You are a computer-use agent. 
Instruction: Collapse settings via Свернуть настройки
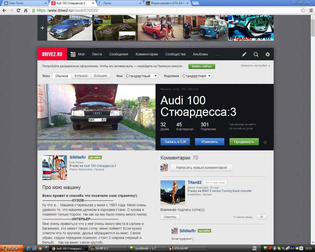click(255, 66)
